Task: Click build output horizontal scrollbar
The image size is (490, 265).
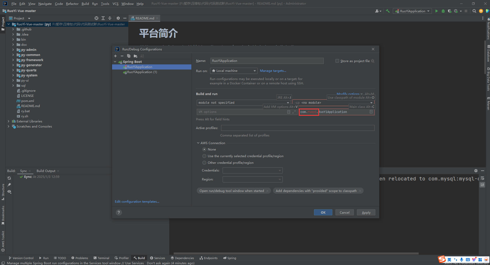Action: (x=296, y=254)
